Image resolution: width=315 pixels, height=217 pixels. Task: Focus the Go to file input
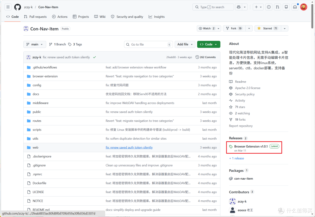point(148,44)
